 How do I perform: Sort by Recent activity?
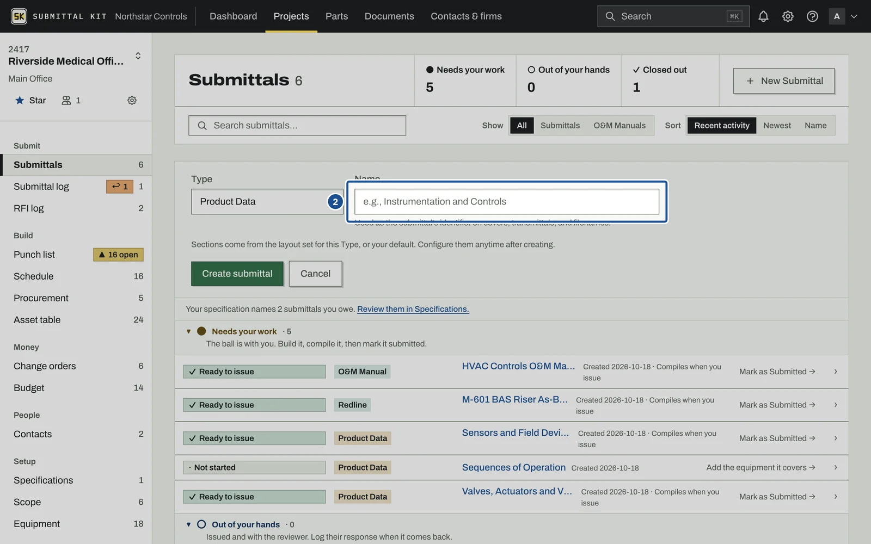[x=722, y=126]
